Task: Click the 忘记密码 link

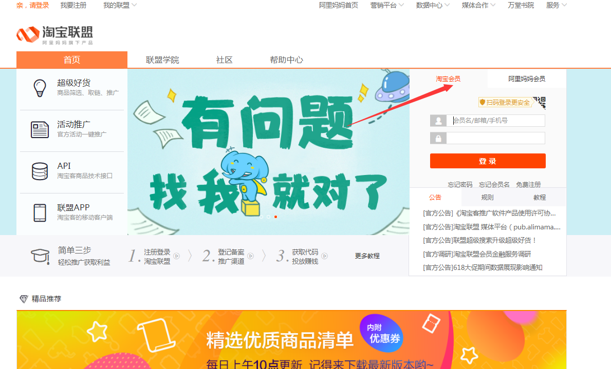Action: (x=460, y=185)
